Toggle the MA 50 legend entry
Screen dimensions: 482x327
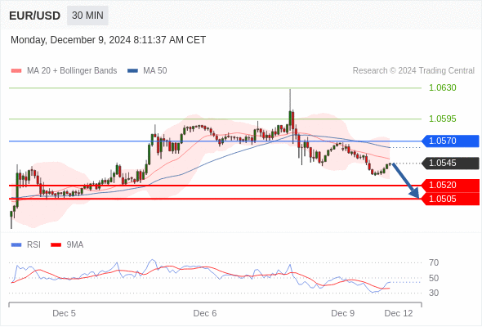tap(147, 71)
